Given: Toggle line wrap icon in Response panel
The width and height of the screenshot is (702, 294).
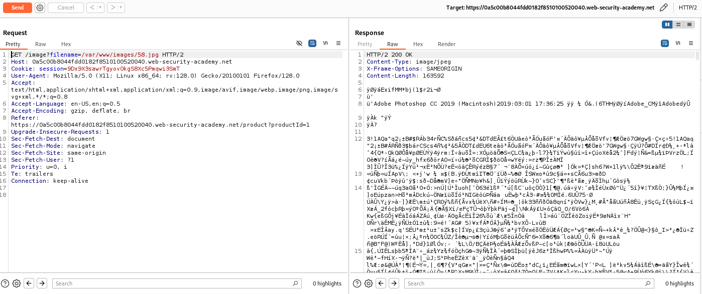Looking at the screenshot, I should (665, 44).
